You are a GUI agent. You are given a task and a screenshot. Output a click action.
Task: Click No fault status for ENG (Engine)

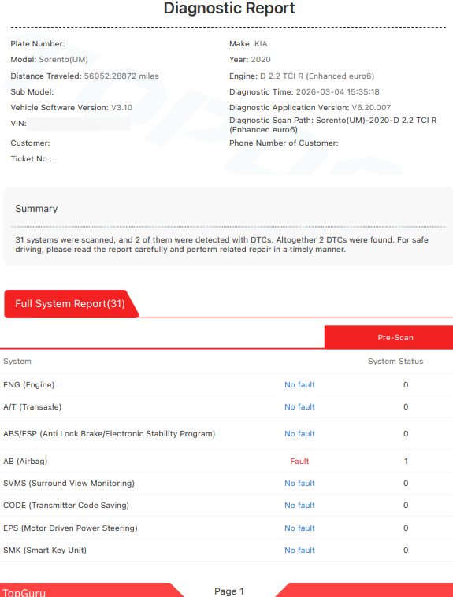299,385
